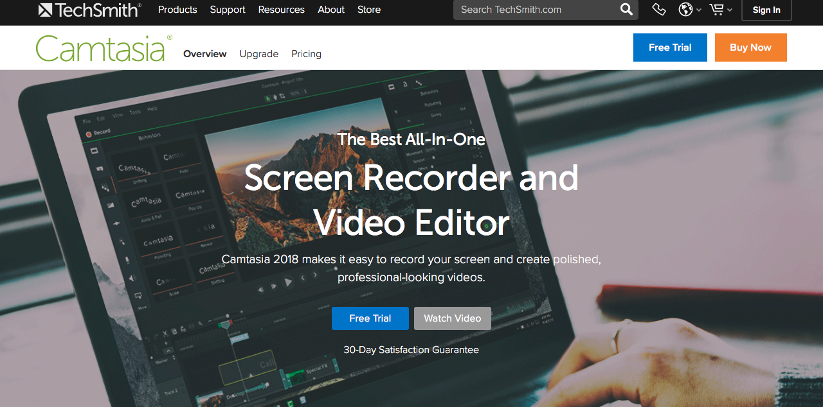Click the magnifying glass search icon
This screenshot has height=407, width=823.
[626, 10]
